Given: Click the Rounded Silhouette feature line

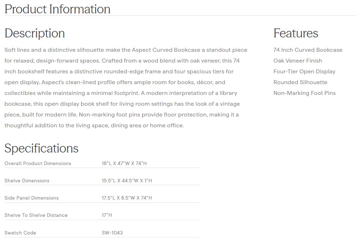Looking at the screenshot, I should tap(300, 82).
